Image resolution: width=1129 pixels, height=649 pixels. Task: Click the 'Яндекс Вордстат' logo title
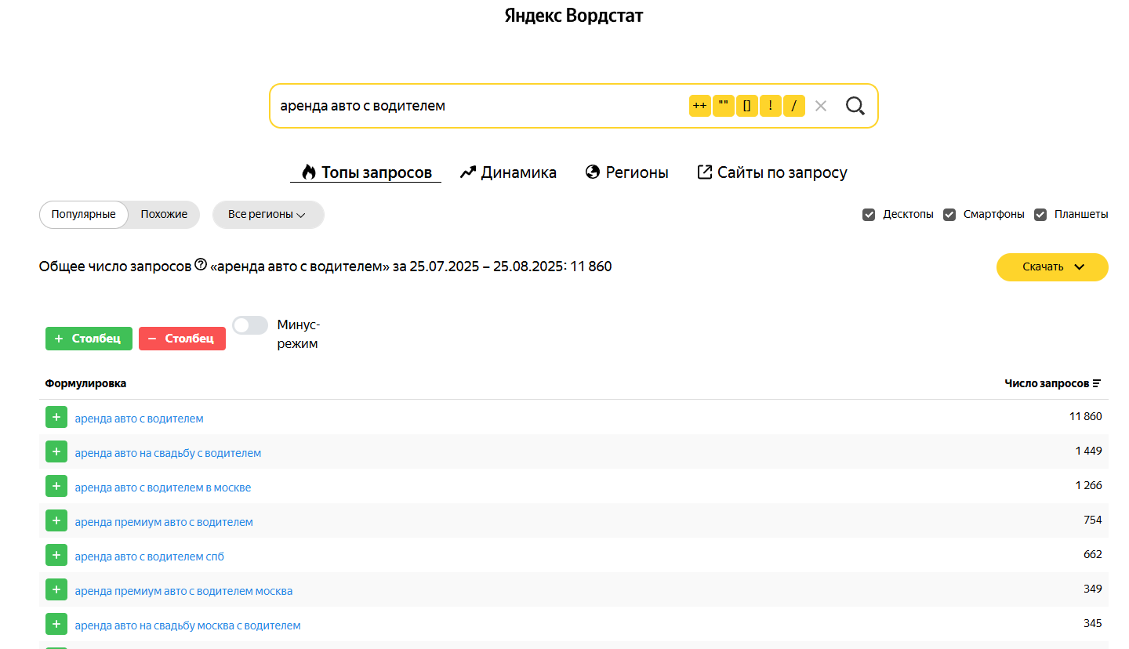click(574, 16)
